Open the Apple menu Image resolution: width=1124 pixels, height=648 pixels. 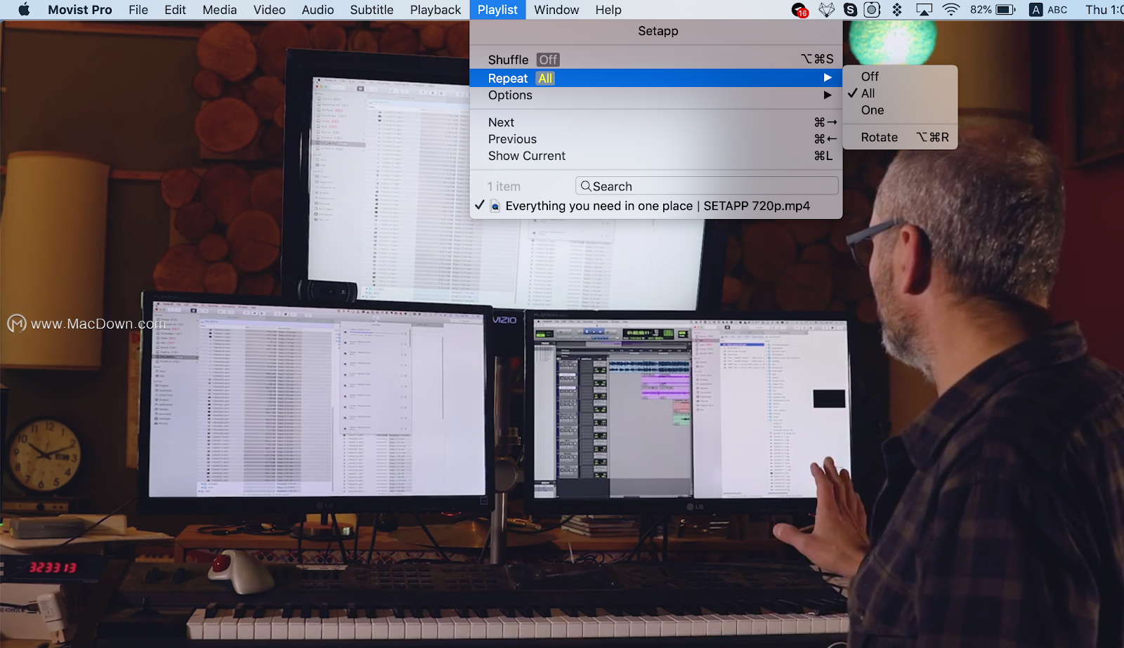point(24,10)
